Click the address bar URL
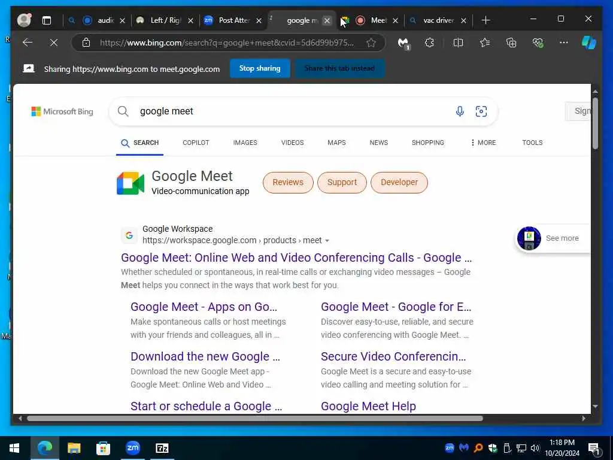Viewport: 613px width, 460px height. point(227,43)
